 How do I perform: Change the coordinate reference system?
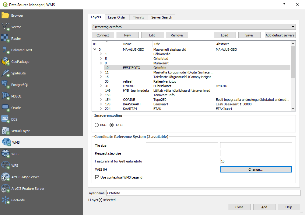tap(256, 169)
